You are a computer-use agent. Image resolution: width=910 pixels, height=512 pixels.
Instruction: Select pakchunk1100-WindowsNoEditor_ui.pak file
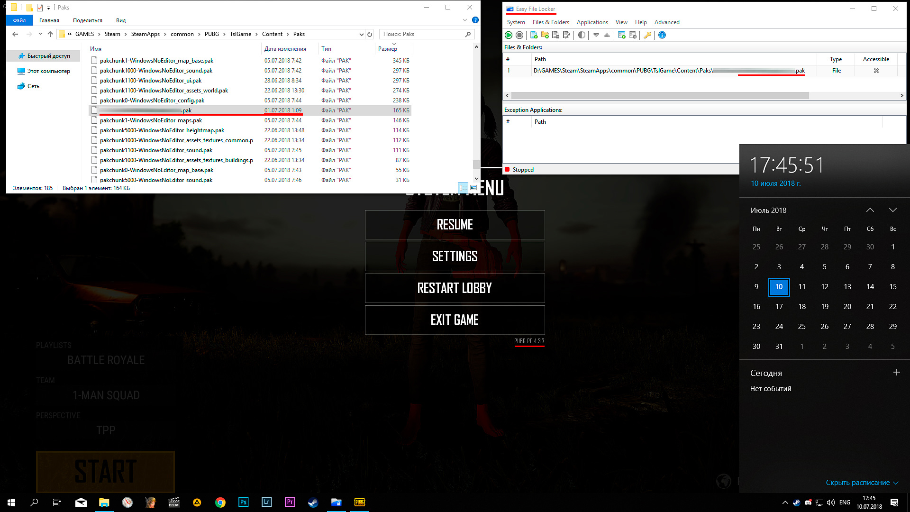tap(151, 81)
